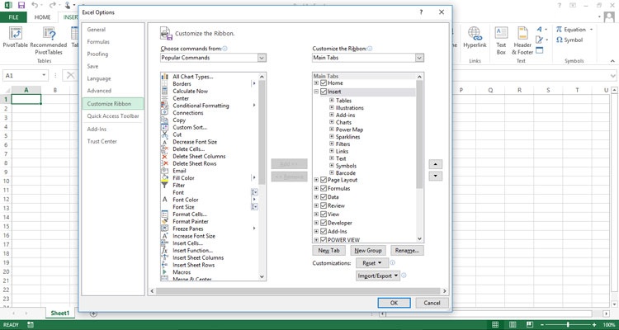
Task: Click the Undo arrow in quick access toolbar
Action: point(35,5)
